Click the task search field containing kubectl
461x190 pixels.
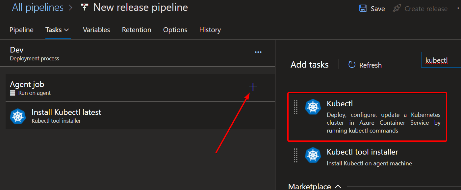tap(441, 60)
